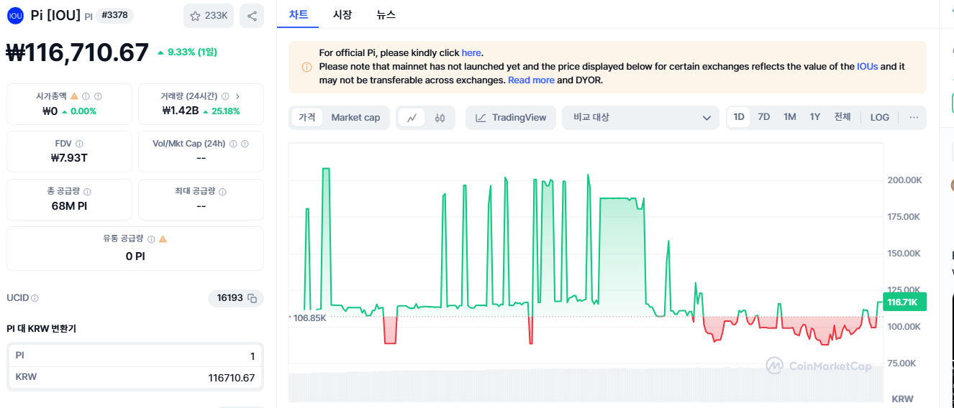Viewport: 954px width, 408px height.
Task: Toggle LOG scale
Action: click(880, 118)
